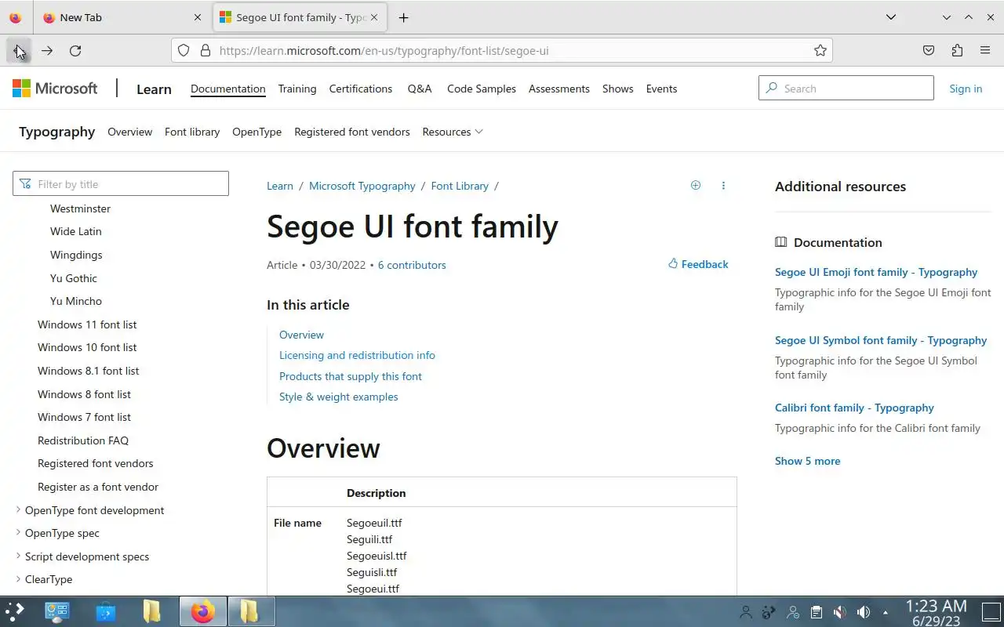The image size is (1004, 627).
Task: Open the system settings taskbar icon
Action: tap(57, 611)
